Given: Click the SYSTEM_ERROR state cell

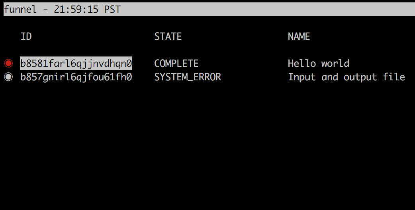Looking at the screenshot, I should click(x=188, y=77).
